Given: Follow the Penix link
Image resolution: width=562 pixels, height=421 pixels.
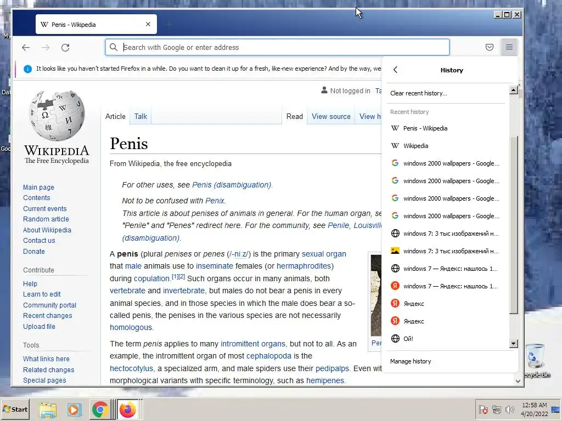Looking at the screenshot, I should pos(215,201).
